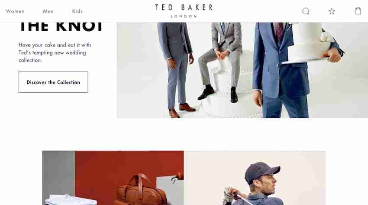The width and height of the screenshot is (368, 205).
Task: Open the wishlist star icon
Action: click(x=332, y=11)
